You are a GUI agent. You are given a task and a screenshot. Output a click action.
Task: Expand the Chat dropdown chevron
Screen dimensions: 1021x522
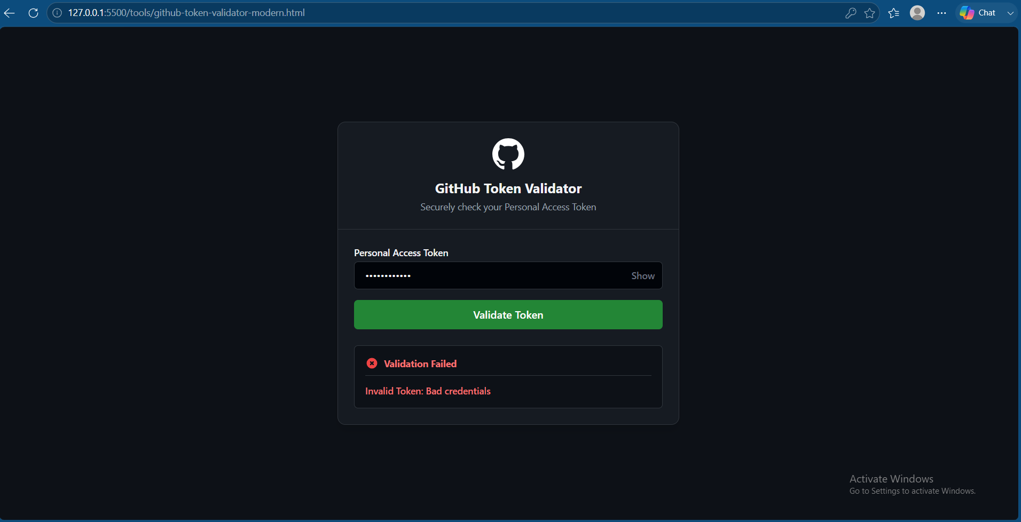coord(1010,13)
